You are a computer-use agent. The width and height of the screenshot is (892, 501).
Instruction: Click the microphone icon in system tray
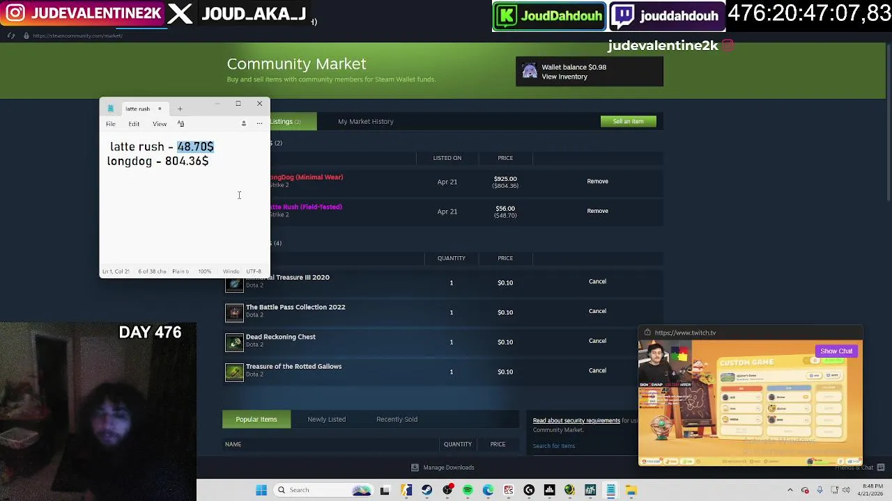(x=820, y=491)
